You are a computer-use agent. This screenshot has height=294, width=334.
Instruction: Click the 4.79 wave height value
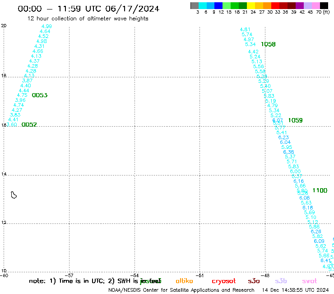pos(273,105)
